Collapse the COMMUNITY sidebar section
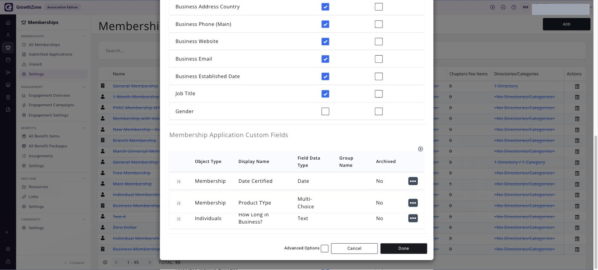The height and width of the screenshot is (270, 598). [x=84, y=219]
